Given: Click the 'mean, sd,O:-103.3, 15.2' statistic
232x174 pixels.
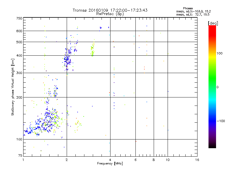Looking at the screenshot, I should pos(193,11).
